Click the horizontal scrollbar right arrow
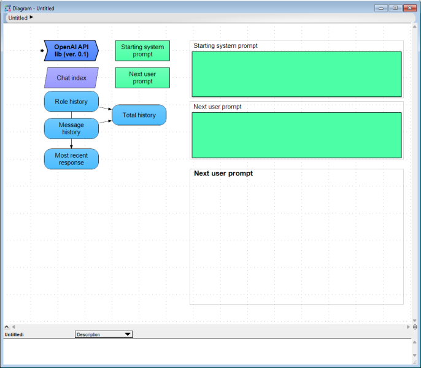The width and height of the screenshot is (421, 368). pyautogui.click(x=408, y=327)
